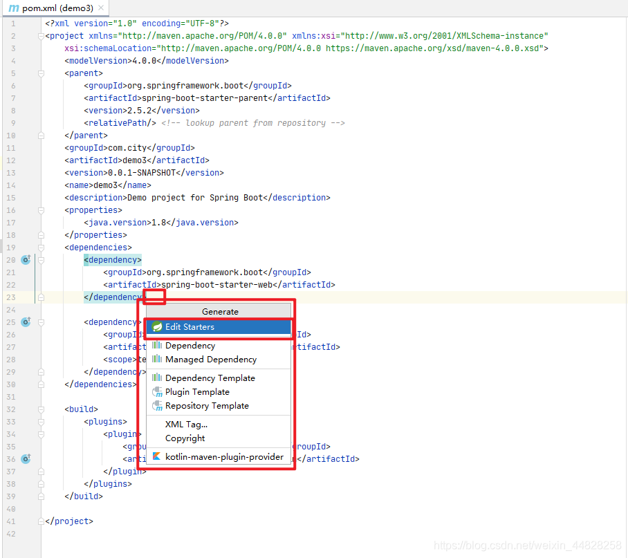Click gutter dependency icon on line 20
The width and height of the screenshot is (628, 558).
(x=26, y=260)
